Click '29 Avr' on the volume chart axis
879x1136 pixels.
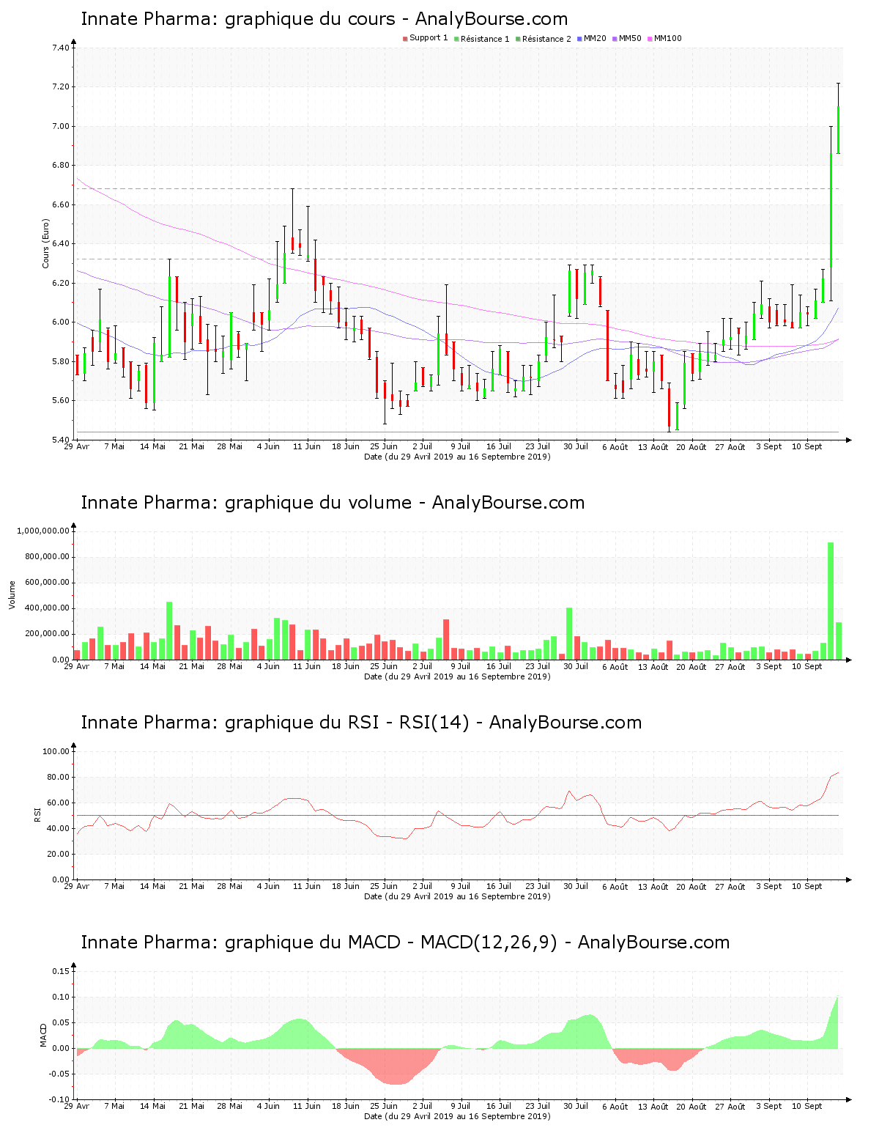77,666
